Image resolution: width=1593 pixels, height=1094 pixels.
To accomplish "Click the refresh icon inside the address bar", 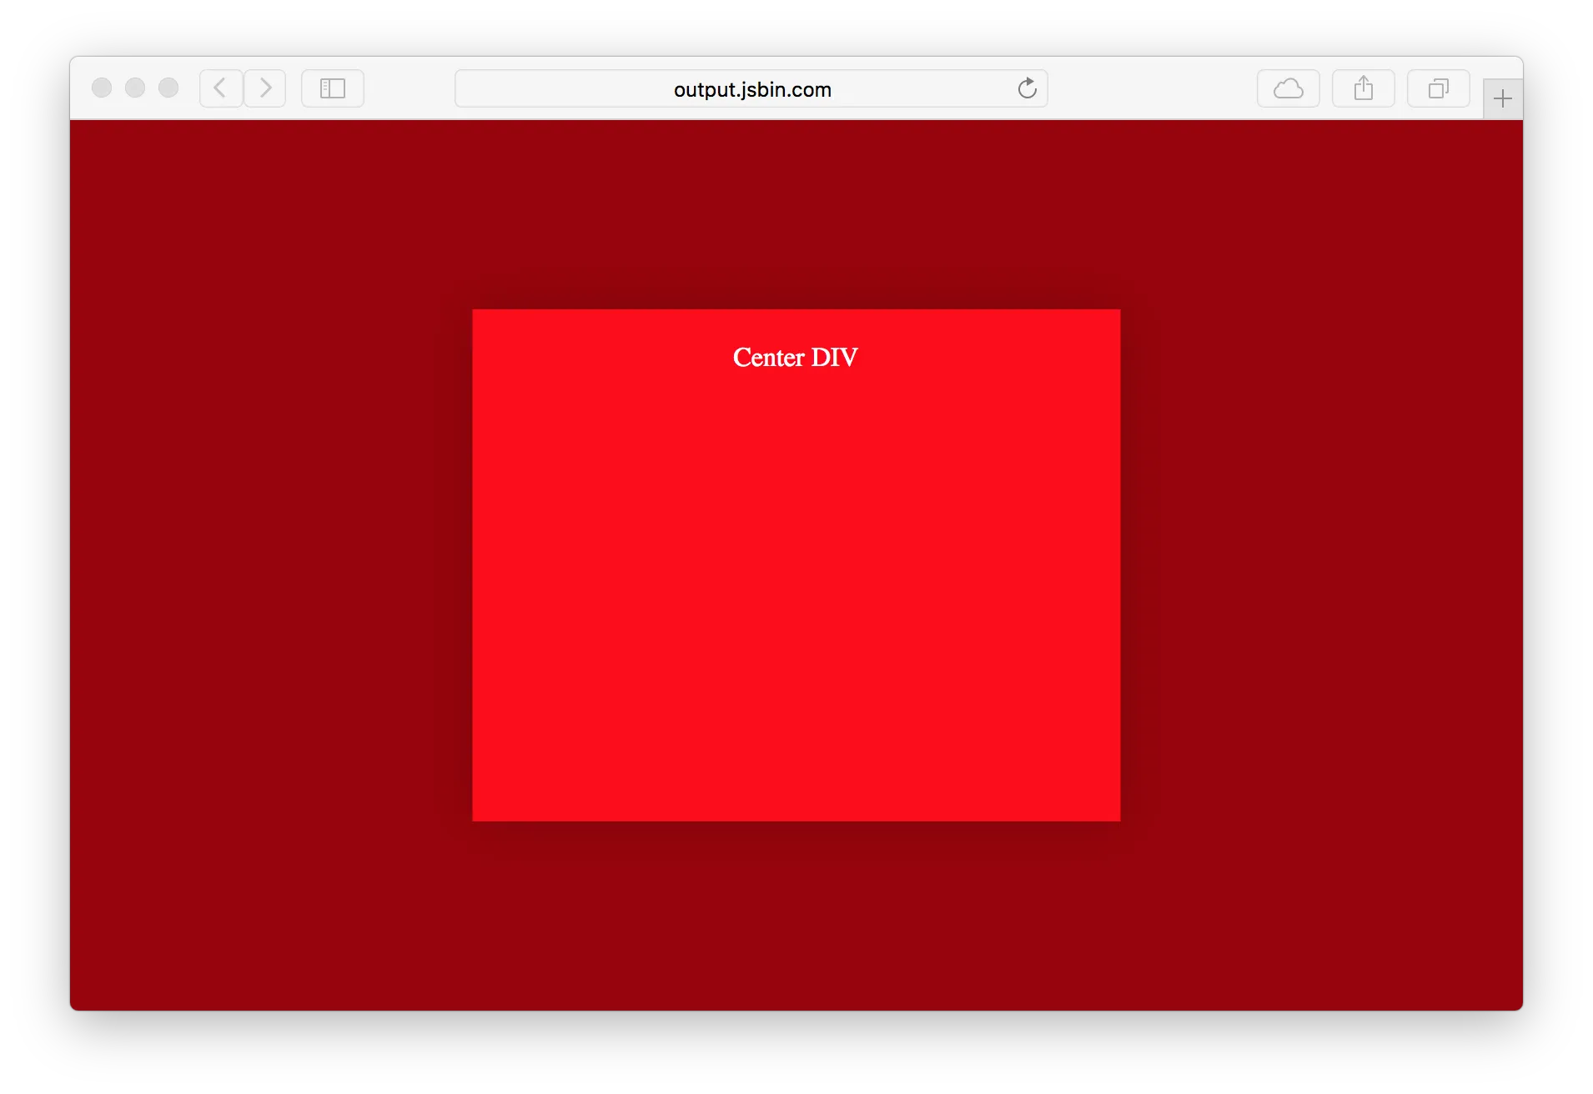I will [x=1027, y=88].
